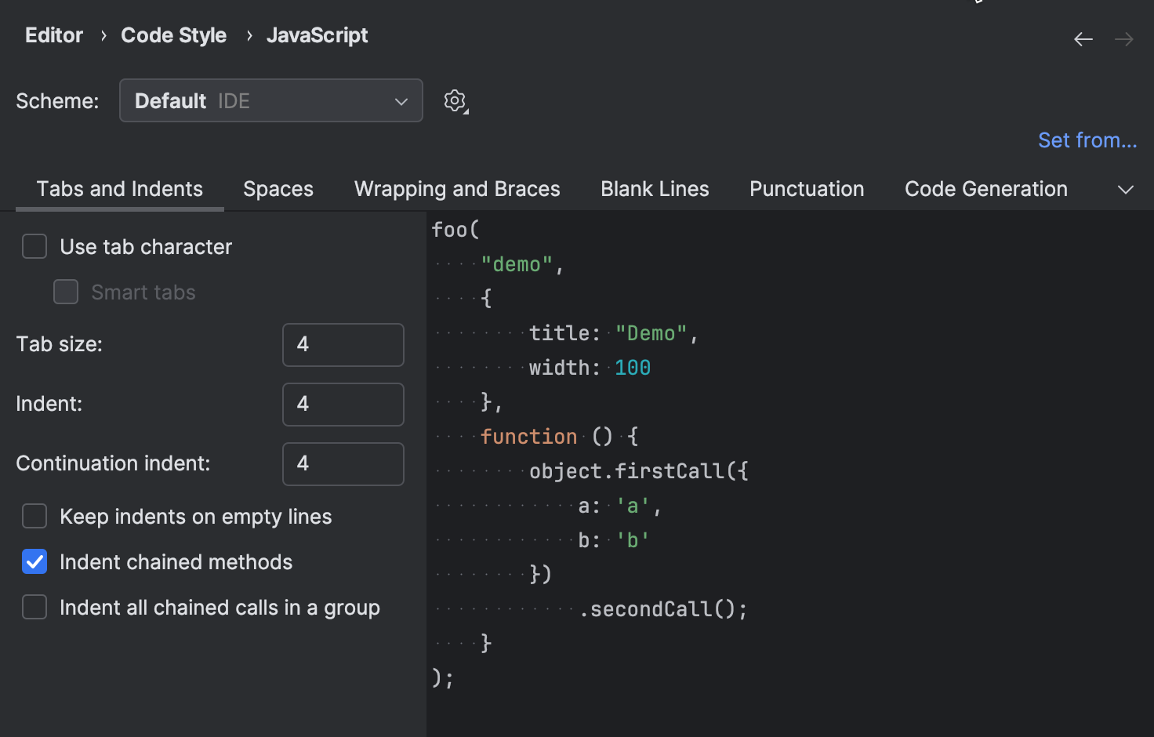Open the scheme settings gear menu
Image resolution: width=1154 pixels, height=737 pixels.
click(455, 100)
